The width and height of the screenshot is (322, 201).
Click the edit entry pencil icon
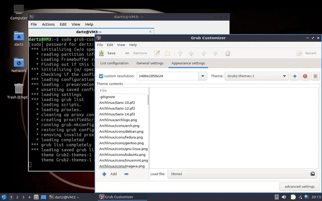click(x=157, y=53)
